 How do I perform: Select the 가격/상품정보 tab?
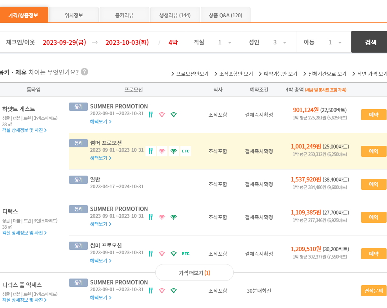coord(24,15)
